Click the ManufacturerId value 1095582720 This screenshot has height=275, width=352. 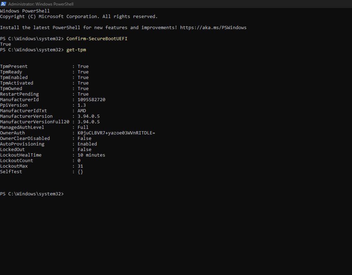[91, 100]
